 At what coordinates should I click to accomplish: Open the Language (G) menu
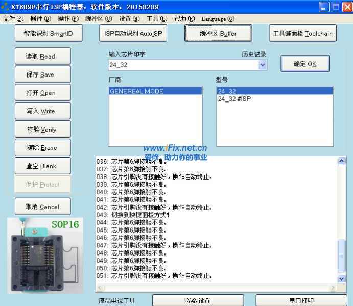218,19
